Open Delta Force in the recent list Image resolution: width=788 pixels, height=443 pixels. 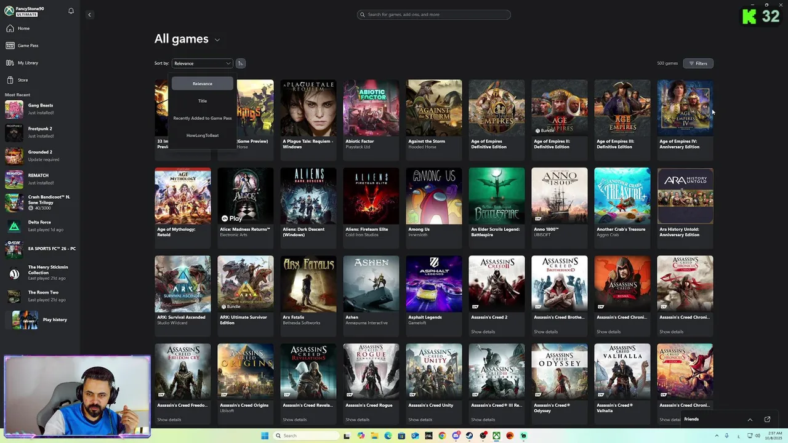tap(40, 226)
